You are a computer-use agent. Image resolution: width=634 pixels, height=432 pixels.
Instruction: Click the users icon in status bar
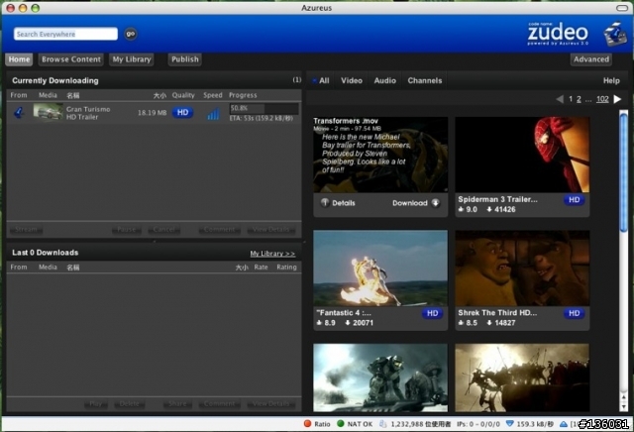(x=383, y=423)
